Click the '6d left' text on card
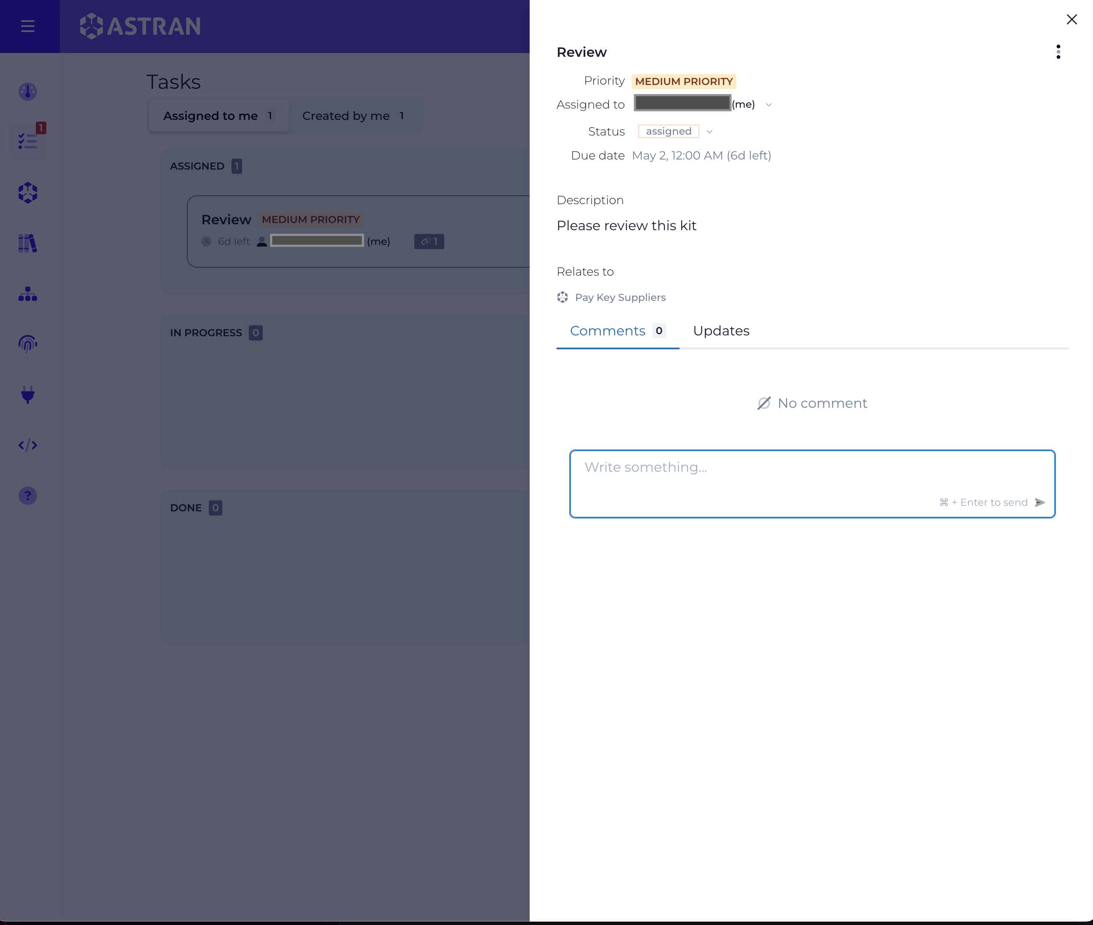1093x925 pixels. point(234,241)
